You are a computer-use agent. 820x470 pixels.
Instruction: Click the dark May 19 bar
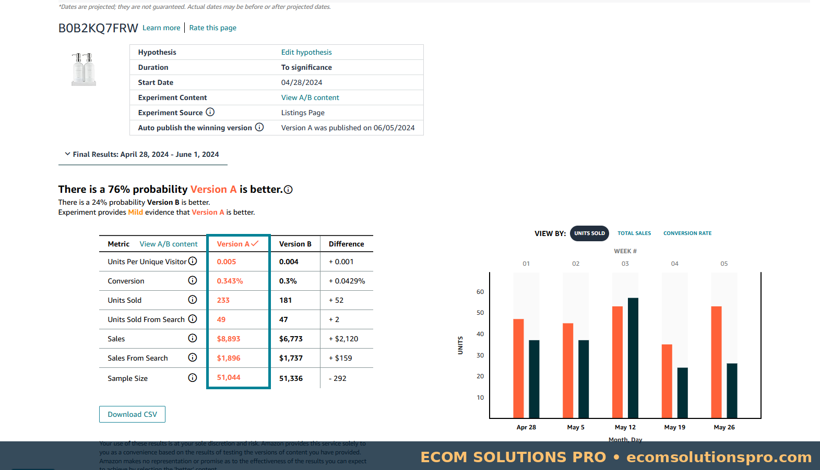tap(683, 393)
